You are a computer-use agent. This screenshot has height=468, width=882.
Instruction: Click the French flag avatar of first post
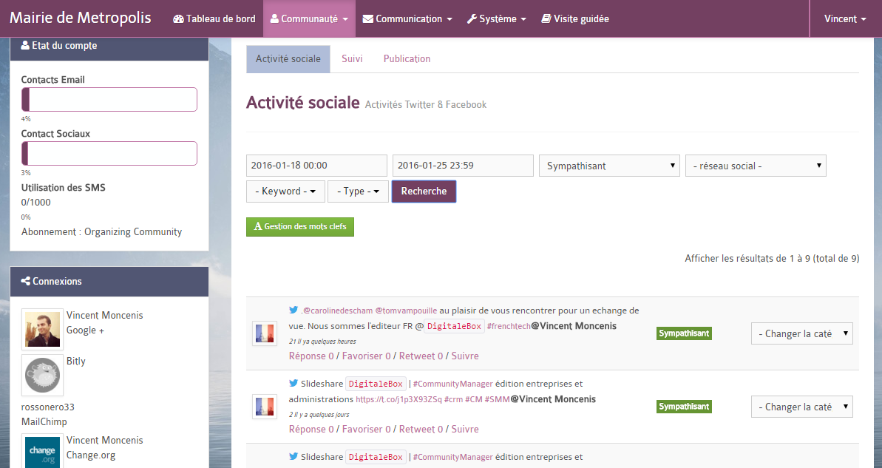(265, 333)
